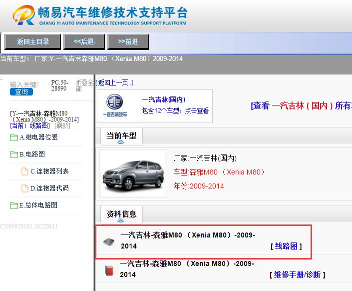
Task: Go forward with the >>前进 button
Action: point(128,42)
